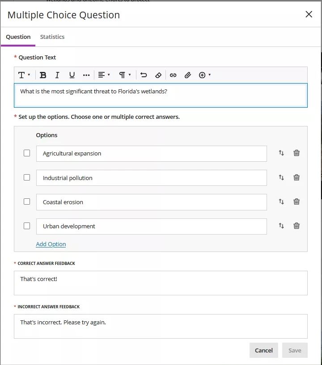Switch to the Statistics tab

pos(52,37)
